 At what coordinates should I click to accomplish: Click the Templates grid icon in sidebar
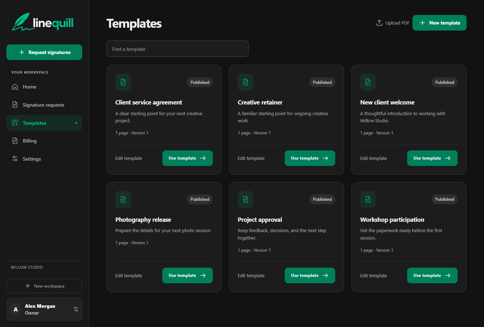[x=15, y=123]
